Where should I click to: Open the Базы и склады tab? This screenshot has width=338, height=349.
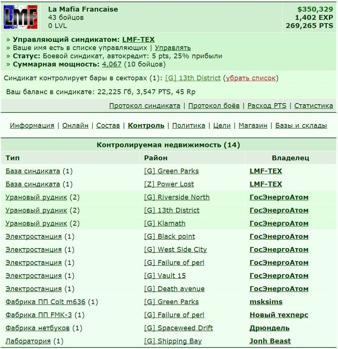pyautogui.click(x=301, y=126)
